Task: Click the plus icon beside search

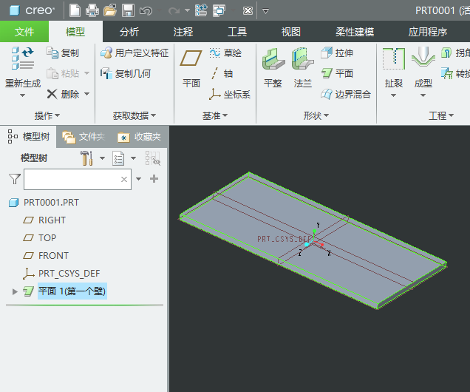Action: coord(154,179)
